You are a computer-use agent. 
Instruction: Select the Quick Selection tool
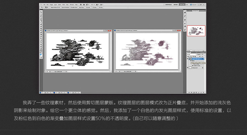[41, 18]
